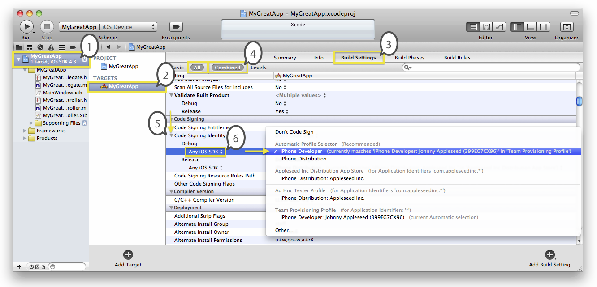Select Don't Code Sign option
Viewport: 597px width, 287px height.
tap(294, 132)
